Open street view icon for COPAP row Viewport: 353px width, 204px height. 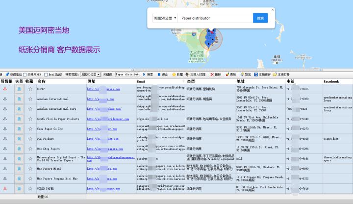pos(19,89)
